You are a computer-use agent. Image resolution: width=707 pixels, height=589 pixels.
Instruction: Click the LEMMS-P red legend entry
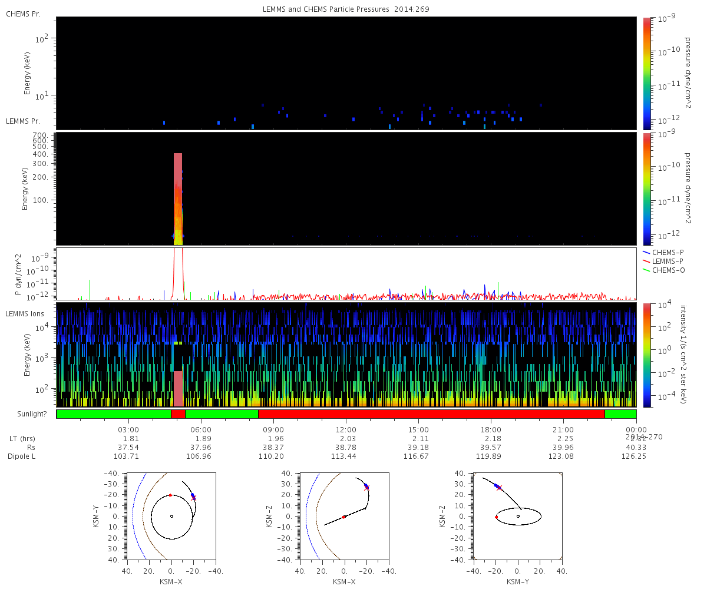click(668, 261)
